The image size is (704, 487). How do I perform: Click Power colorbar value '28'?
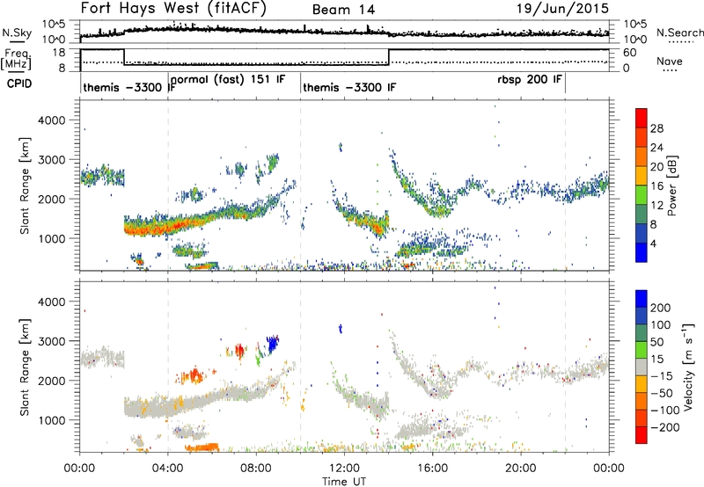tap(656, 128)
